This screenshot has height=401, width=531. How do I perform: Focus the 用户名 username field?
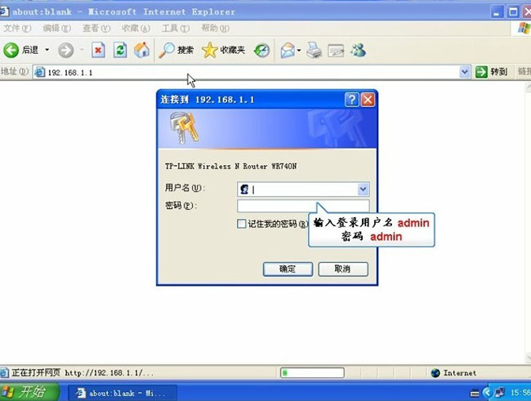click(303, 189)
